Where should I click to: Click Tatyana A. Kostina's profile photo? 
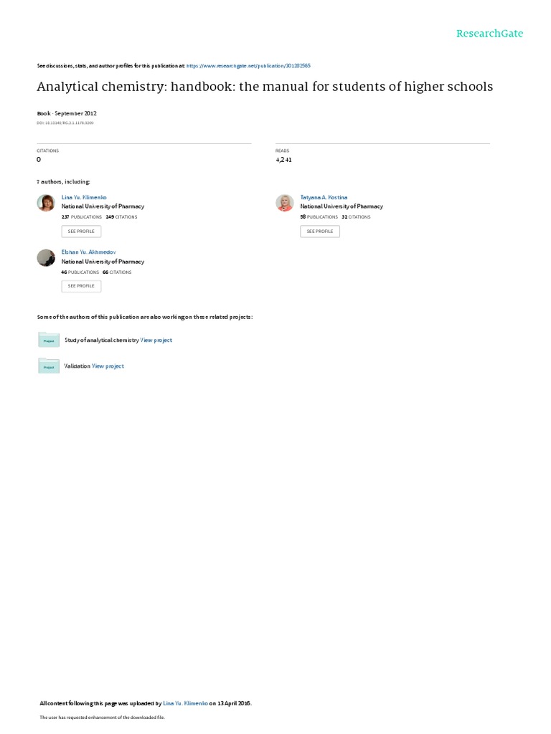click(284, 203)
